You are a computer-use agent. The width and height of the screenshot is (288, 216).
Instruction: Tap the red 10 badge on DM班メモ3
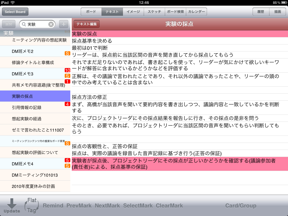[x=67, y=70]
